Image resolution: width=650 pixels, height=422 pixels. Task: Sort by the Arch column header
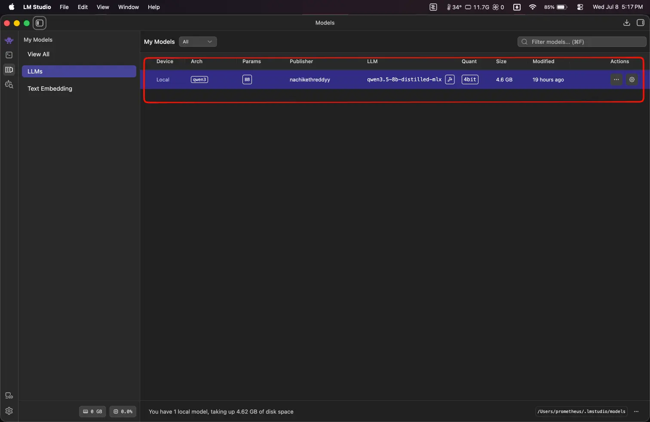click(196, 61)
